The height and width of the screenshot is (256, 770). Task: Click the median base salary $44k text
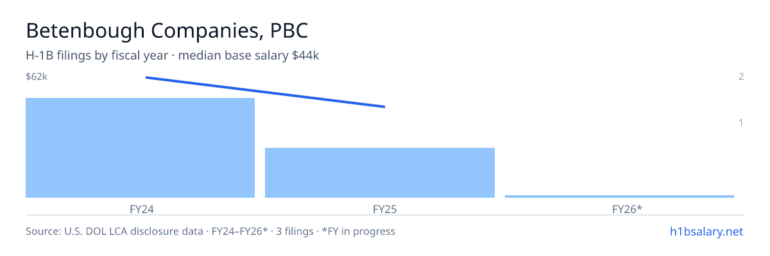pyautogui.click(x=249, y=56)
